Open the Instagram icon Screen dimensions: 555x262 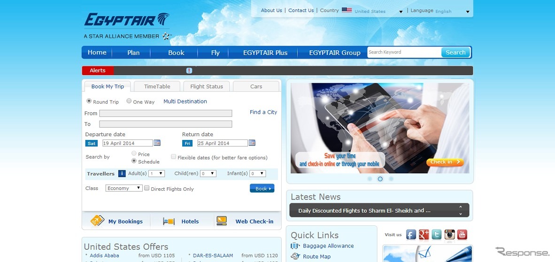(449, 234)
